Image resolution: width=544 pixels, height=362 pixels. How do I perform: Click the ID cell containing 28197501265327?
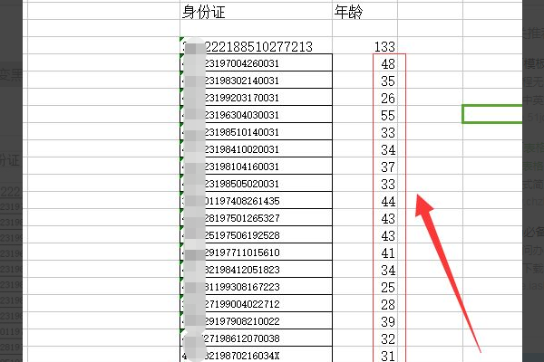tap(256, 217)
